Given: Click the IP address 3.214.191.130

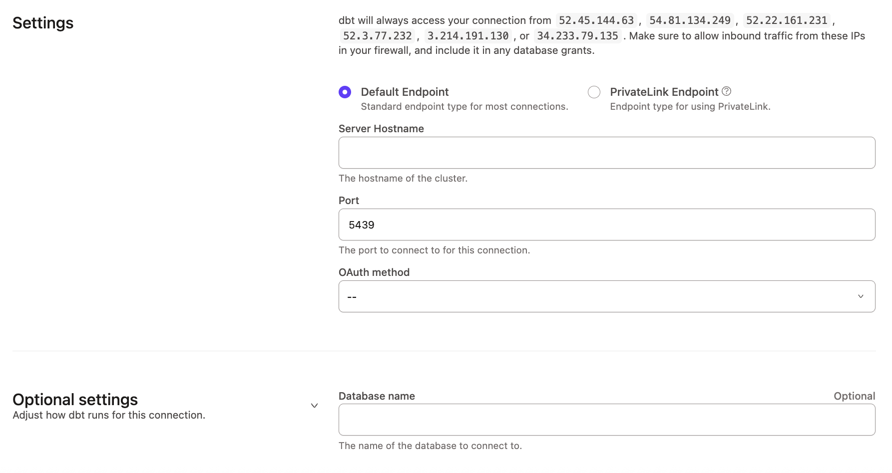Looking at the screenshot, I should [468, 35].
